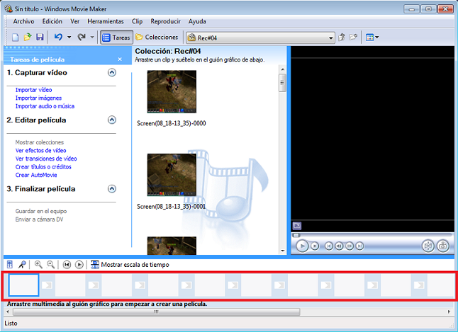This screenshot has height=332, width=458.
Task: Click the storyboard horizontal scrollbar thumb
Action: [x=157, y=311]
